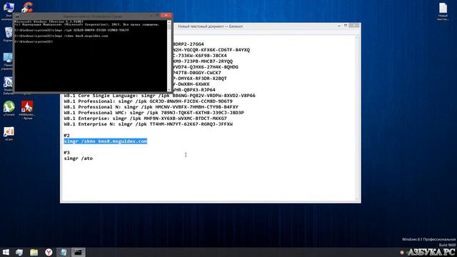Image resolution: width=457 pixels, height=257 pixels.
Task: Click the key ending 'CD6TF-84YXQ' in Notepad
Action: coord(211,50)
